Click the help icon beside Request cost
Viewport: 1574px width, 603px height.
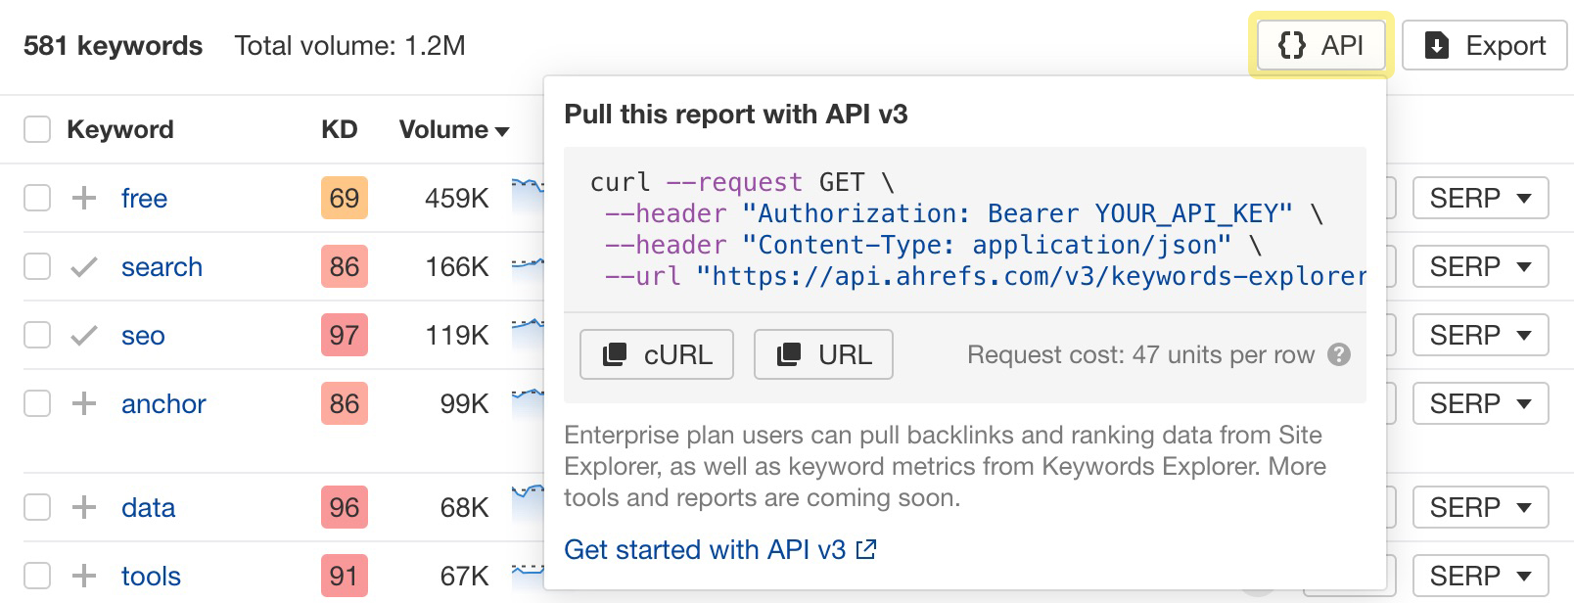point(1339,354)
